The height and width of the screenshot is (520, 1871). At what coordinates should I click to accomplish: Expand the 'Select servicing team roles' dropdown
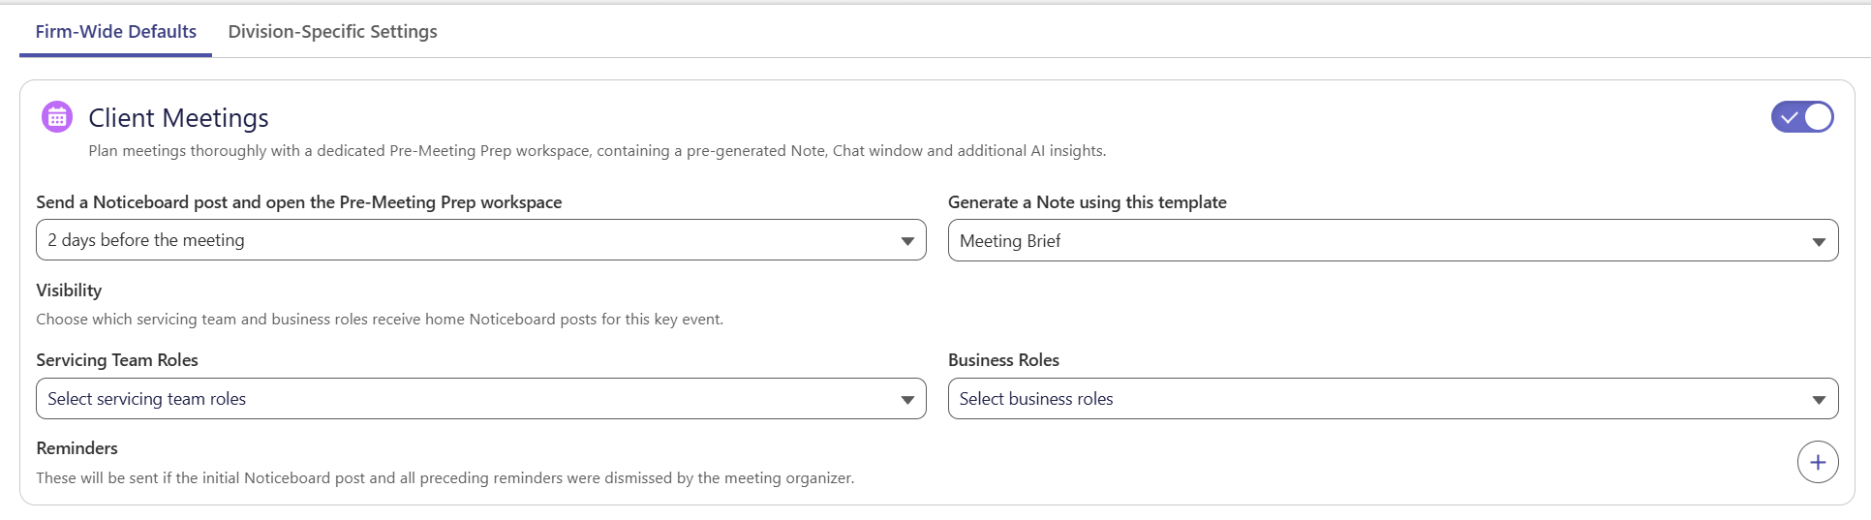point(481,399)
